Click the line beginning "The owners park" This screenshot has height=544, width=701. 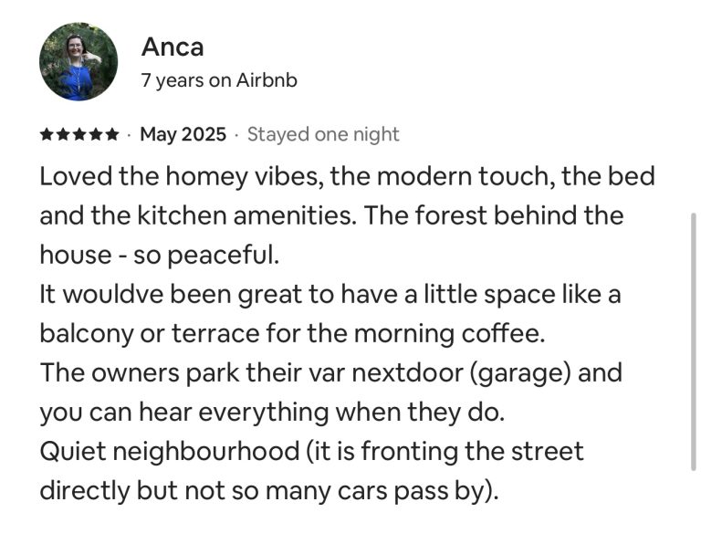click(330, 372)
